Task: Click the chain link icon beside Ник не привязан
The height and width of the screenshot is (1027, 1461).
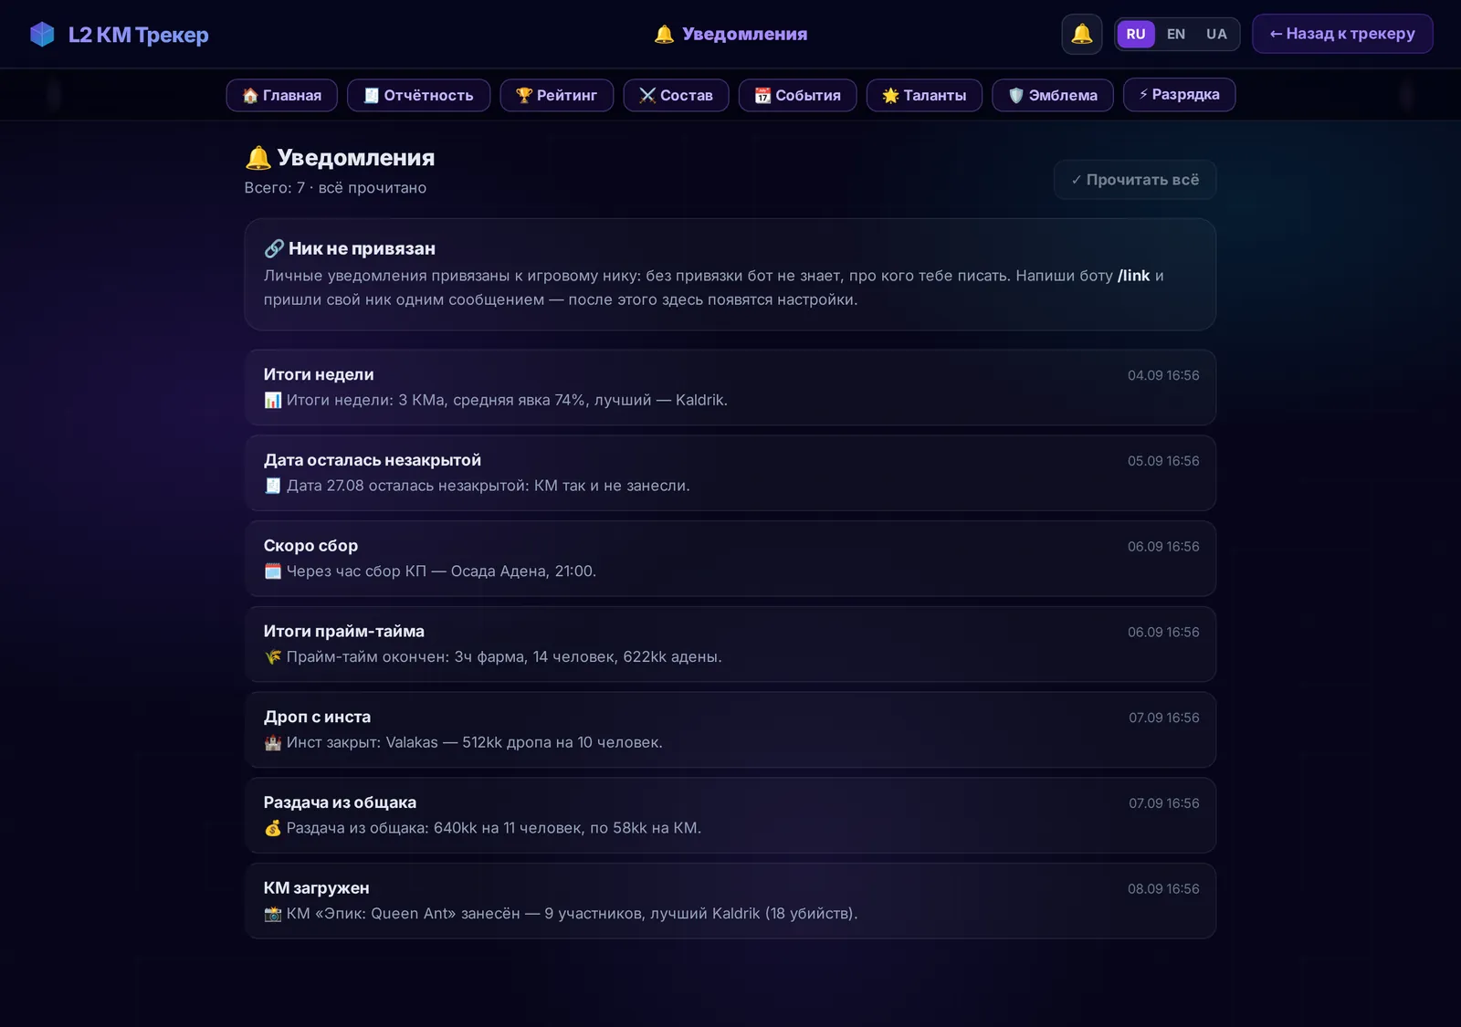Action: 274,248
